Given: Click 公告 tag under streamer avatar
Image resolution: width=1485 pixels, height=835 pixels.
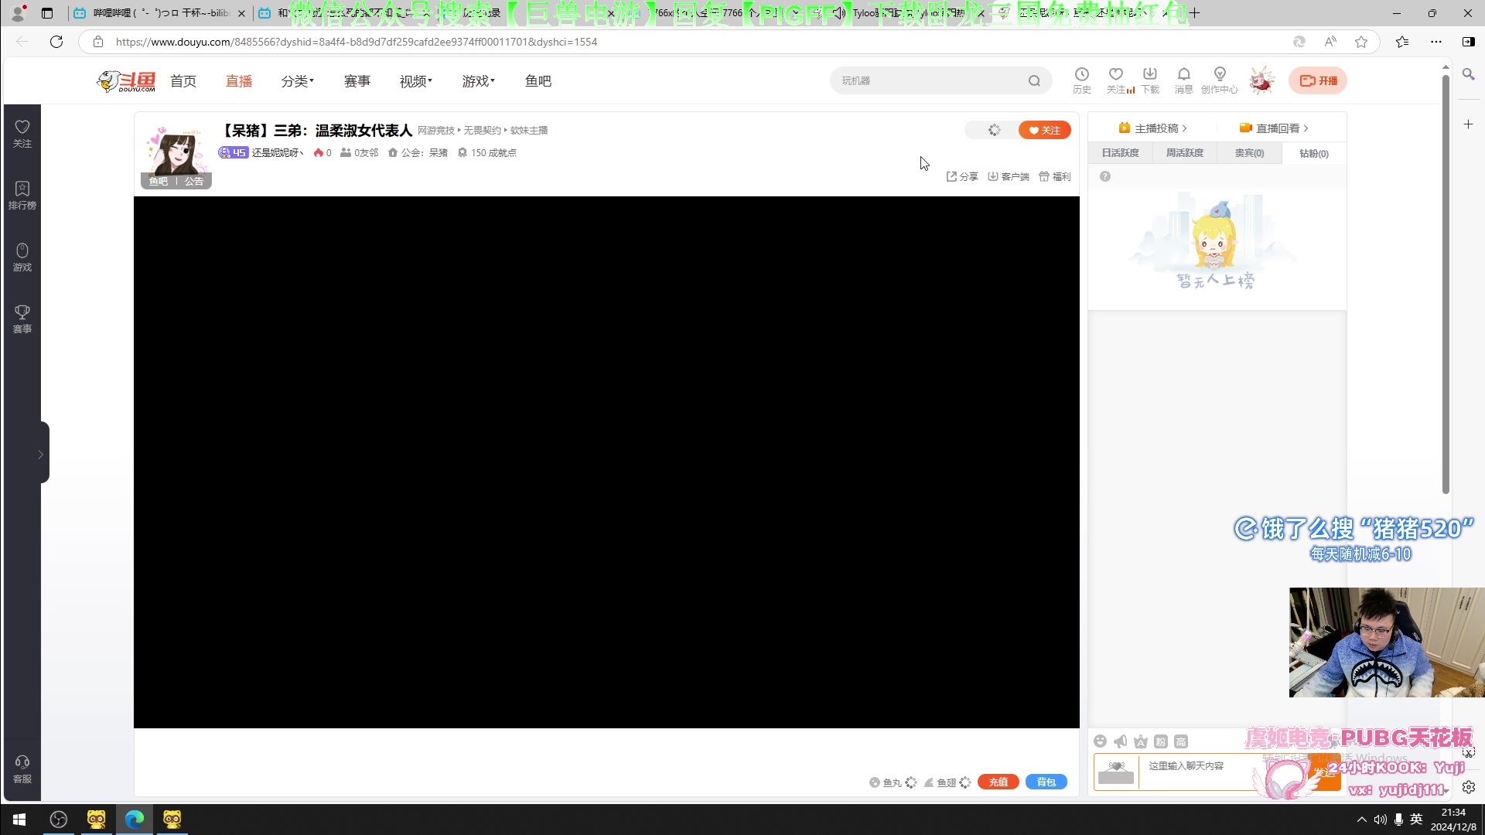Looking at the screenshot, I should click(x=194, y=181).
